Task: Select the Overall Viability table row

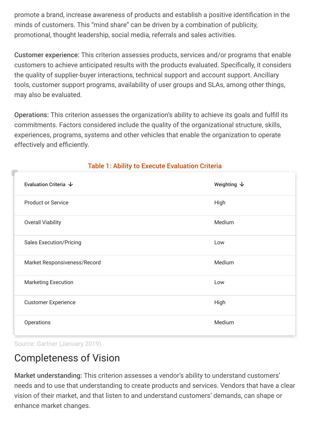Action: 43,222
